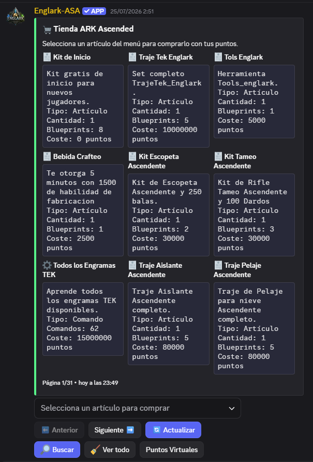Screen dimensions: 313x462
Task: Open the 'Selecciona un artículo para comprar' dropdown
Action: pos(138,408)
